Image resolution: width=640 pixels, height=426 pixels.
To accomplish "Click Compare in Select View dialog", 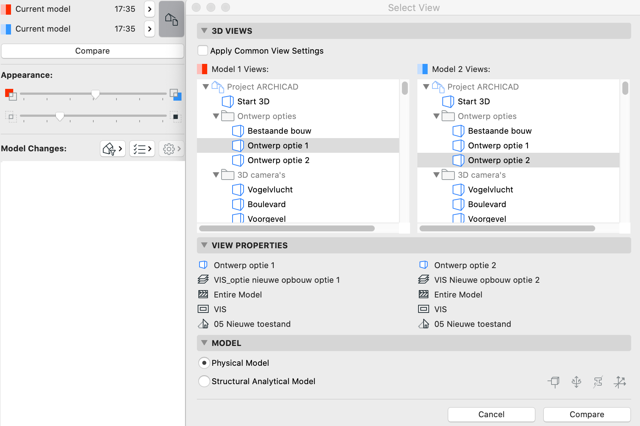I will tap(587, 414).
